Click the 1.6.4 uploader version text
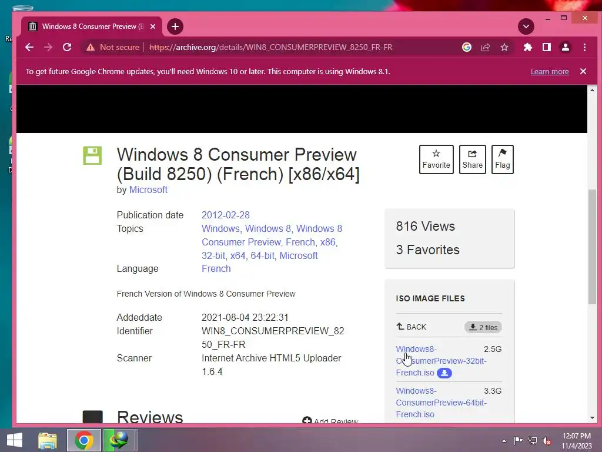This screenshot has height=452, width=602. (212, 372)
